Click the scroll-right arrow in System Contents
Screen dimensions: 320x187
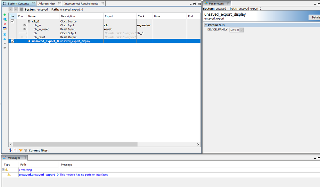tap(198, 144)
